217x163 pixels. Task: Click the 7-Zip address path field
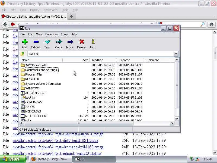pyautogui.click(x=101, y=54)
